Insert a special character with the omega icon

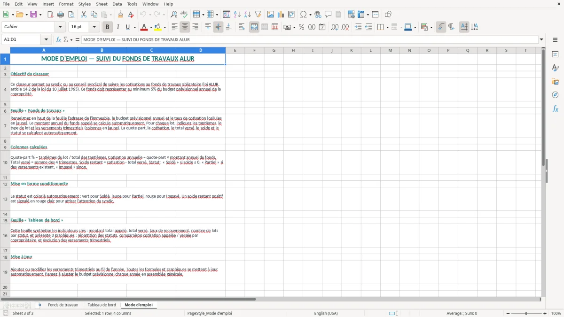point(303,15)
